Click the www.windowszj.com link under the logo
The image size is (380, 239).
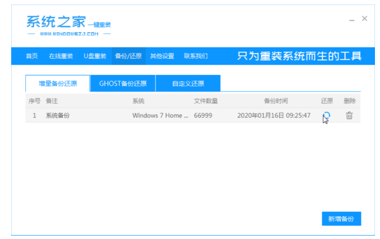coord(69,34)
